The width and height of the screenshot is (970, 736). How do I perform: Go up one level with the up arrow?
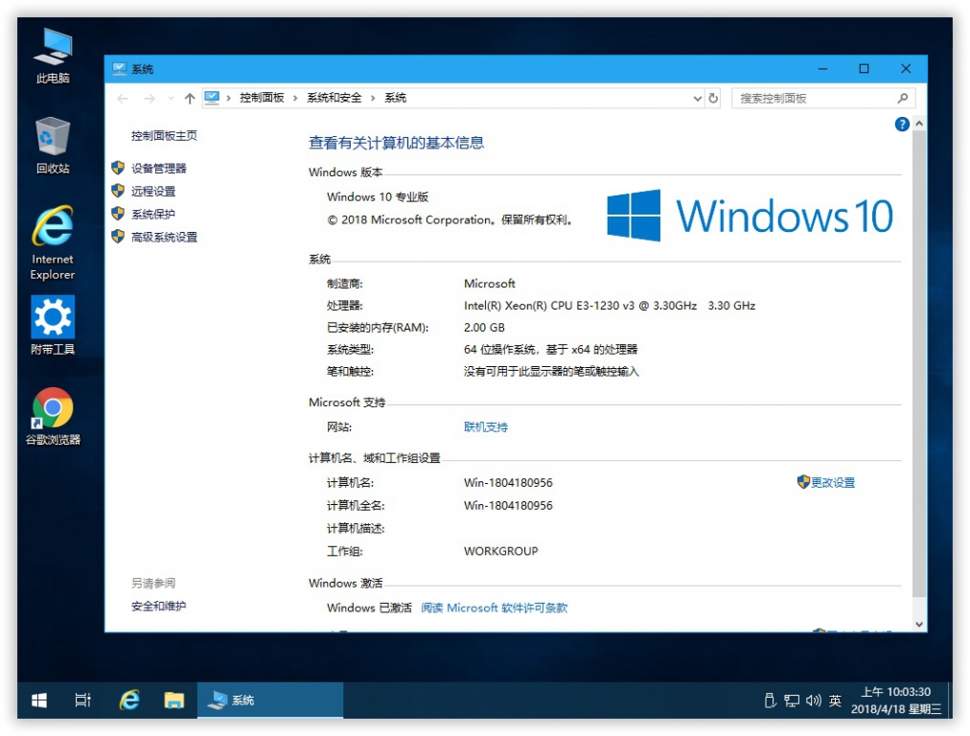click(x=190, y=99)
